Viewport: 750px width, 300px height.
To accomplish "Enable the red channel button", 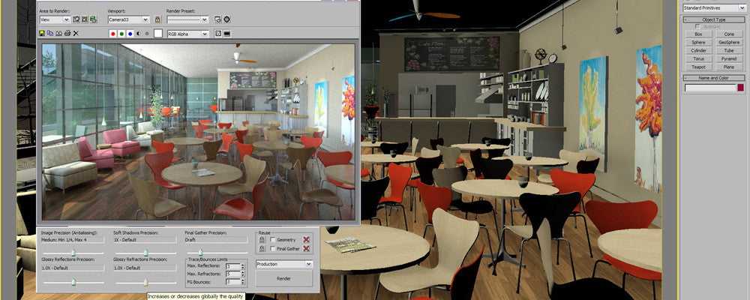I will (x=112, y=34).
